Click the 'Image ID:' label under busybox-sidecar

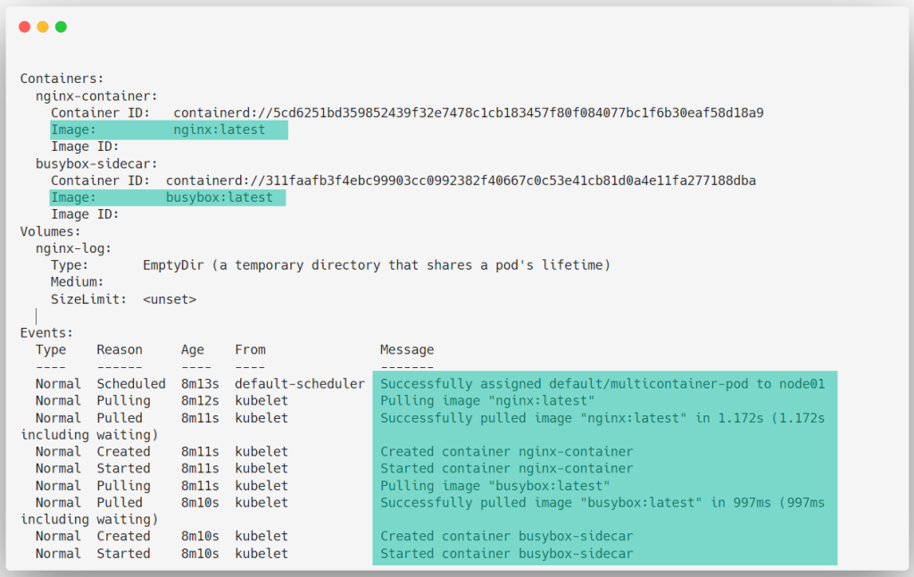pos(85,214)
